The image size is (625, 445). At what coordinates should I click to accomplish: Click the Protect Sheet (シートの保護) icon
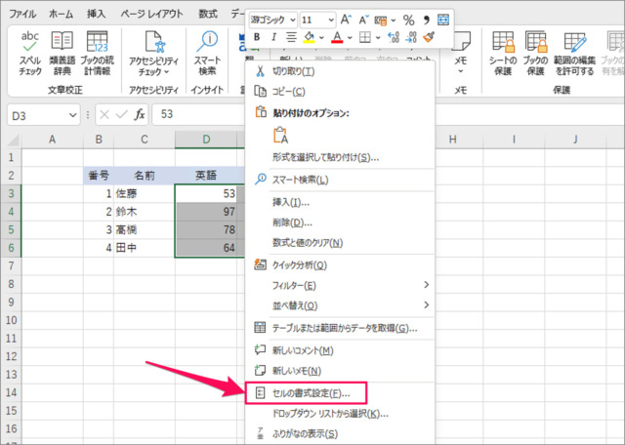pyautogui.click(x=504, y=51)
